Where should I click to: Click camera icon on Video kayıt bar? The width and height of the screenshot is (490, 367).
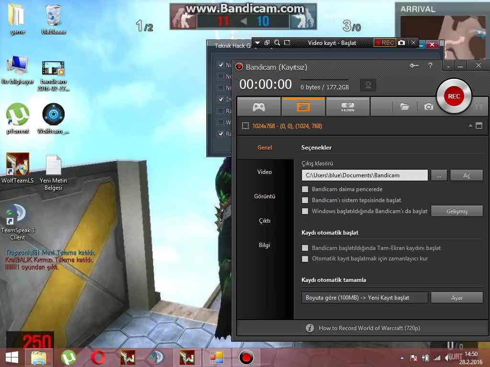(x=401, y=43)
